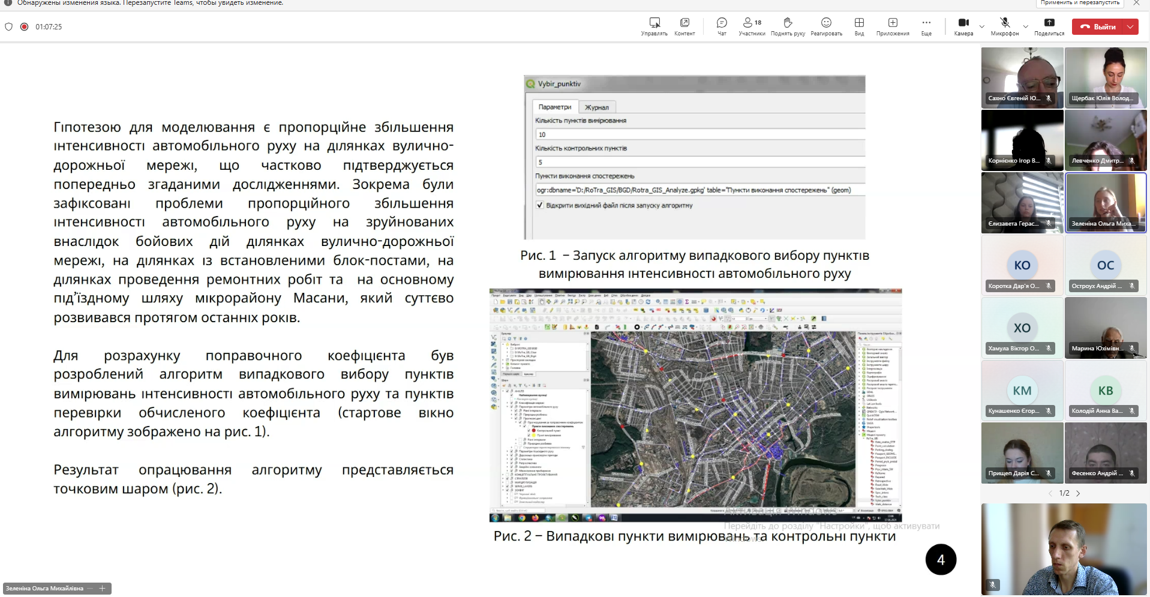Switch to Журнал tab in Vybir_punktiv dialog
The image size is (1150, 597).
point(597,107)
